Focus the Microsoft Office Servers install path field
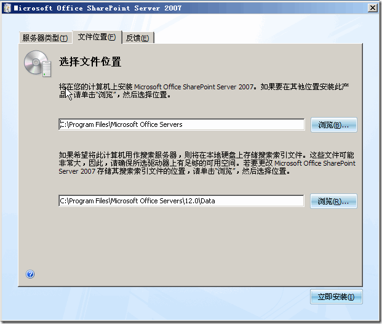The width and height of the screenshot is (382, 324). [x=181, y=124]
